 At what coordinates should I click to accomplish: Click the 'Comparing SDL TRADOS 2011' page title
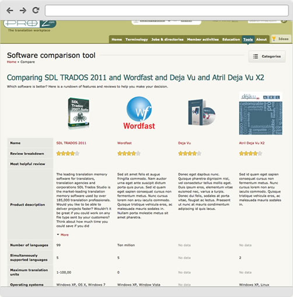[x=135, y=78]
